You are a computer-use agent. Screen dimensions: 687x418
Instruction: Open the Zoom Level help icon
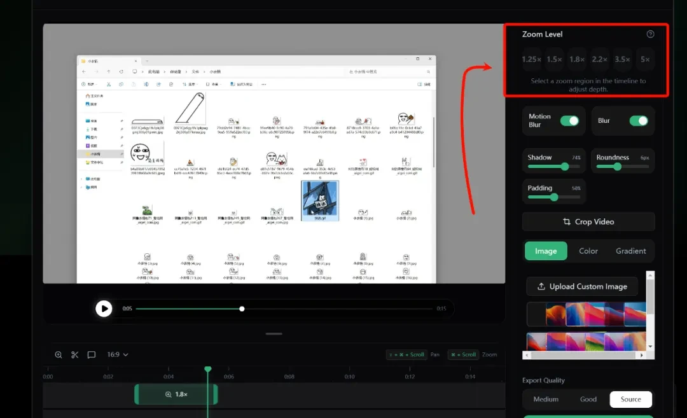click(x=650, y=34)
